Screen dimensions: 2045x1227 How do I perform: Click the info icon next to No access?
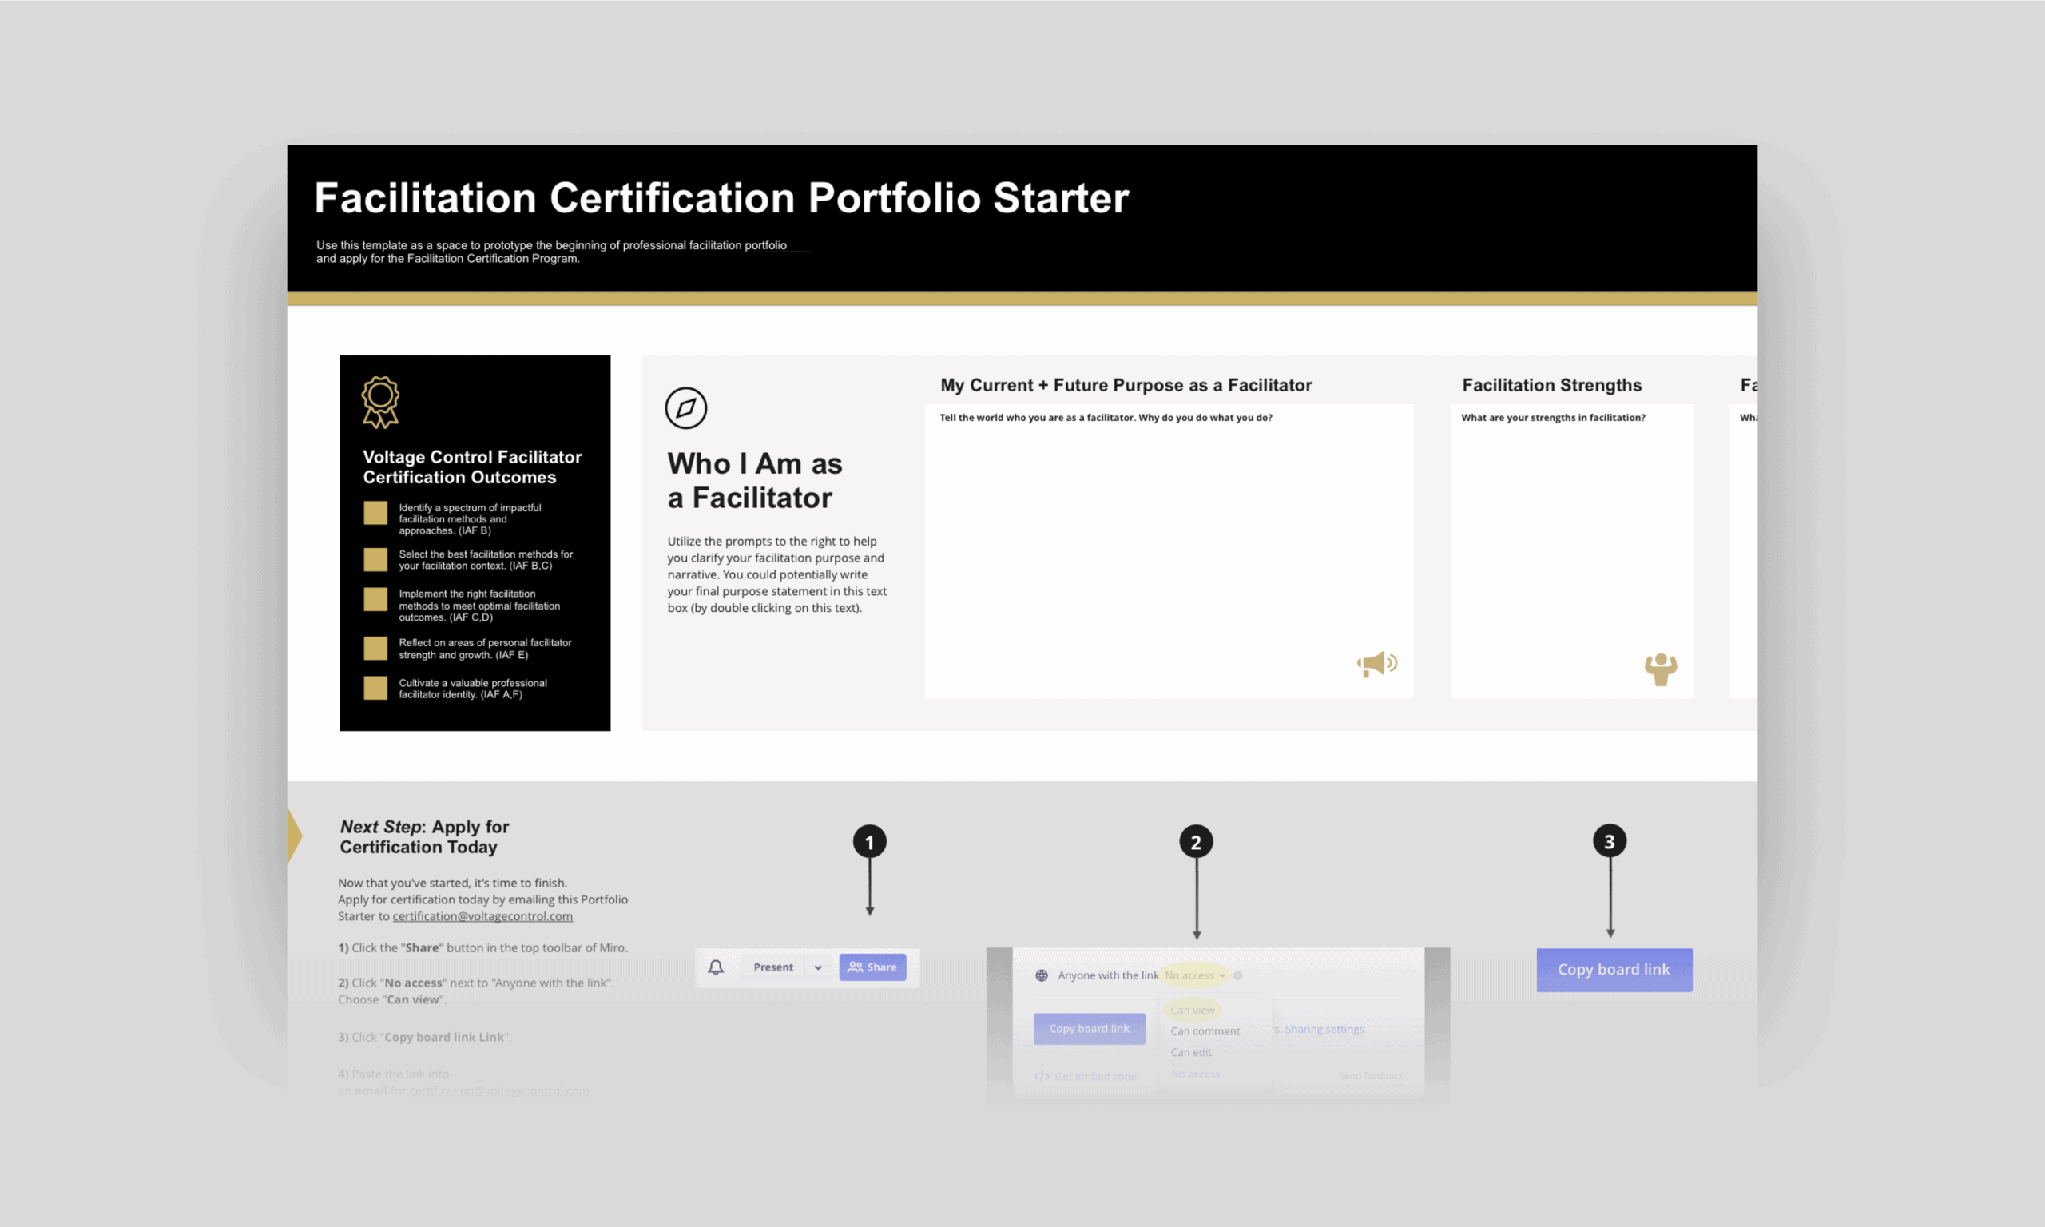(1237, 975)
